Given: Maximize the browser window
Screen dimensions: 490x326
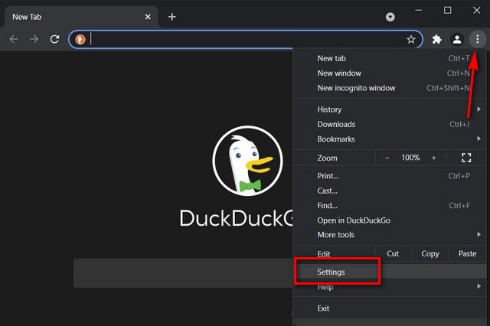Looking at the screenshot, I should coord(447,10).
